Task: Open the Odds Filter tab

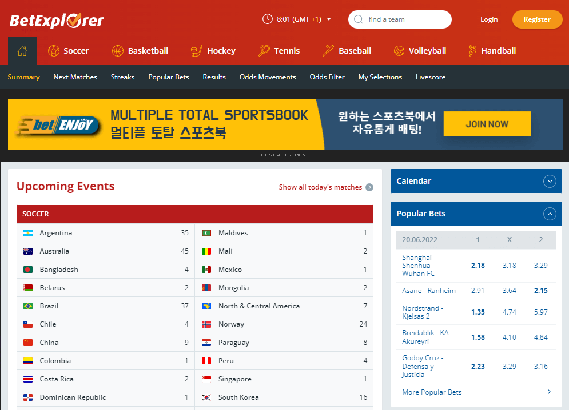Action: 327,77
